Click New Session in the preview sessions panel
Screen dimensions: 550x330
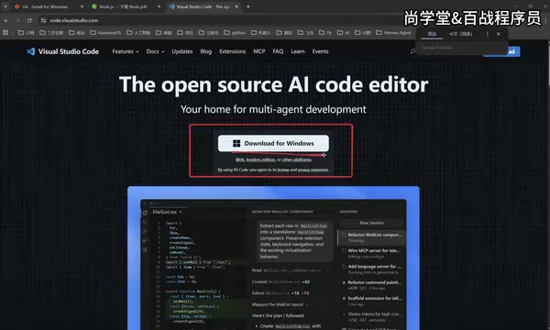(372, 223)
